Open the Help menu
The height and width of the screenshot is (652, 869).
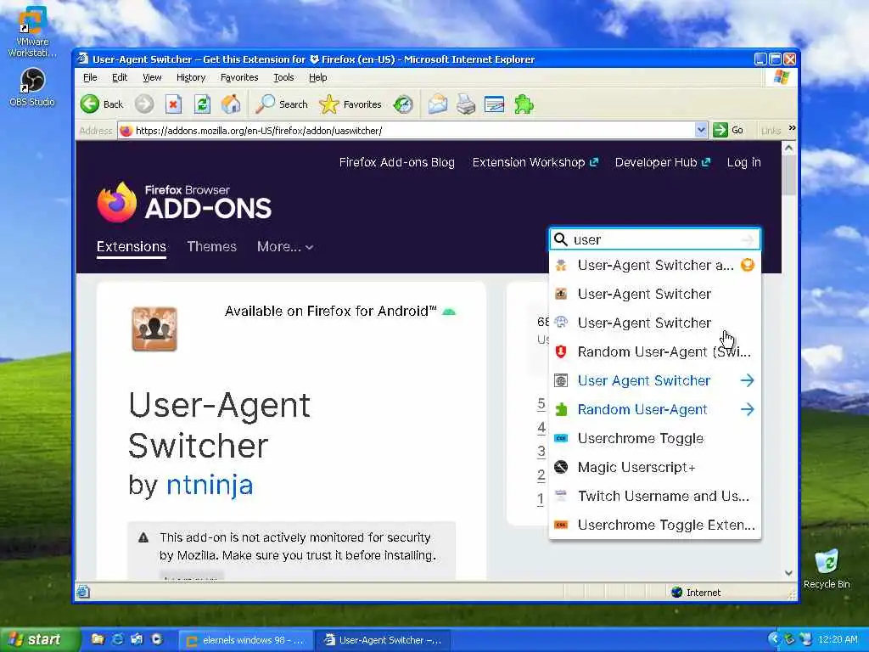click(x=317, y=77)
